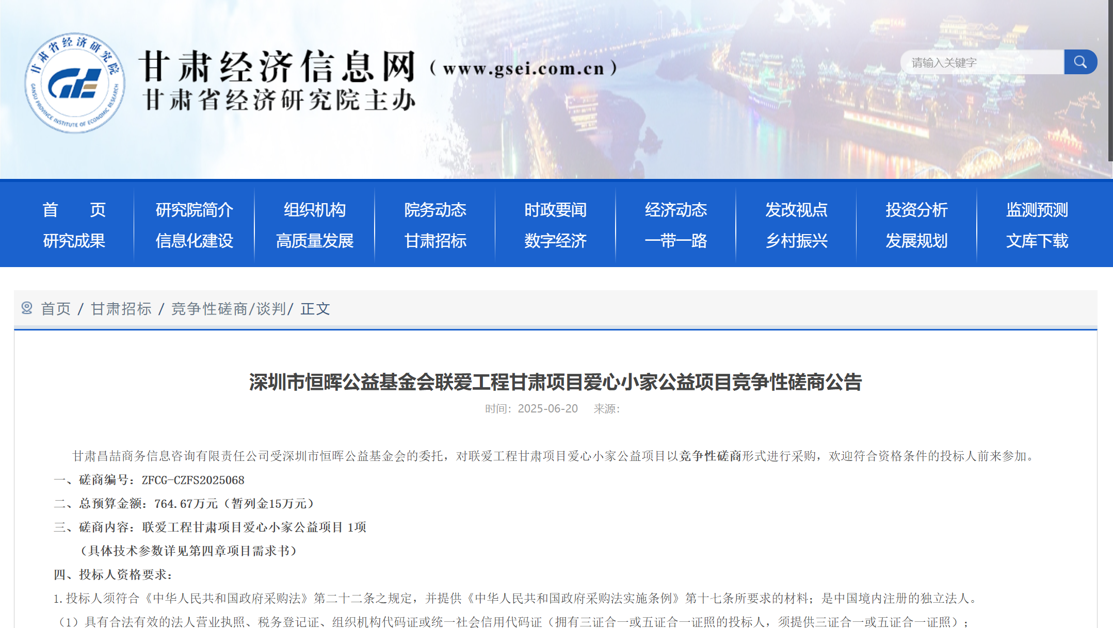Go to 高质量发展 section
This screenshot has width=1113, height=628.
coord(315,241)
